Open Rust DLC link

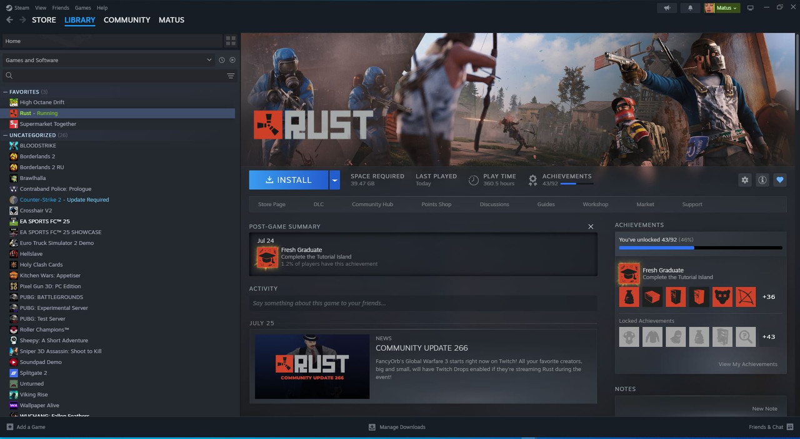(319, 204)
